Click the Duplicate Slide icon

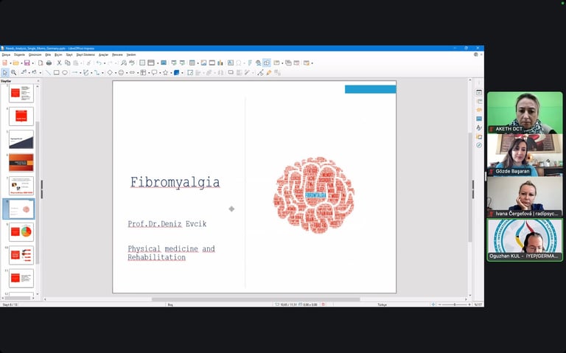coord(288,63)
